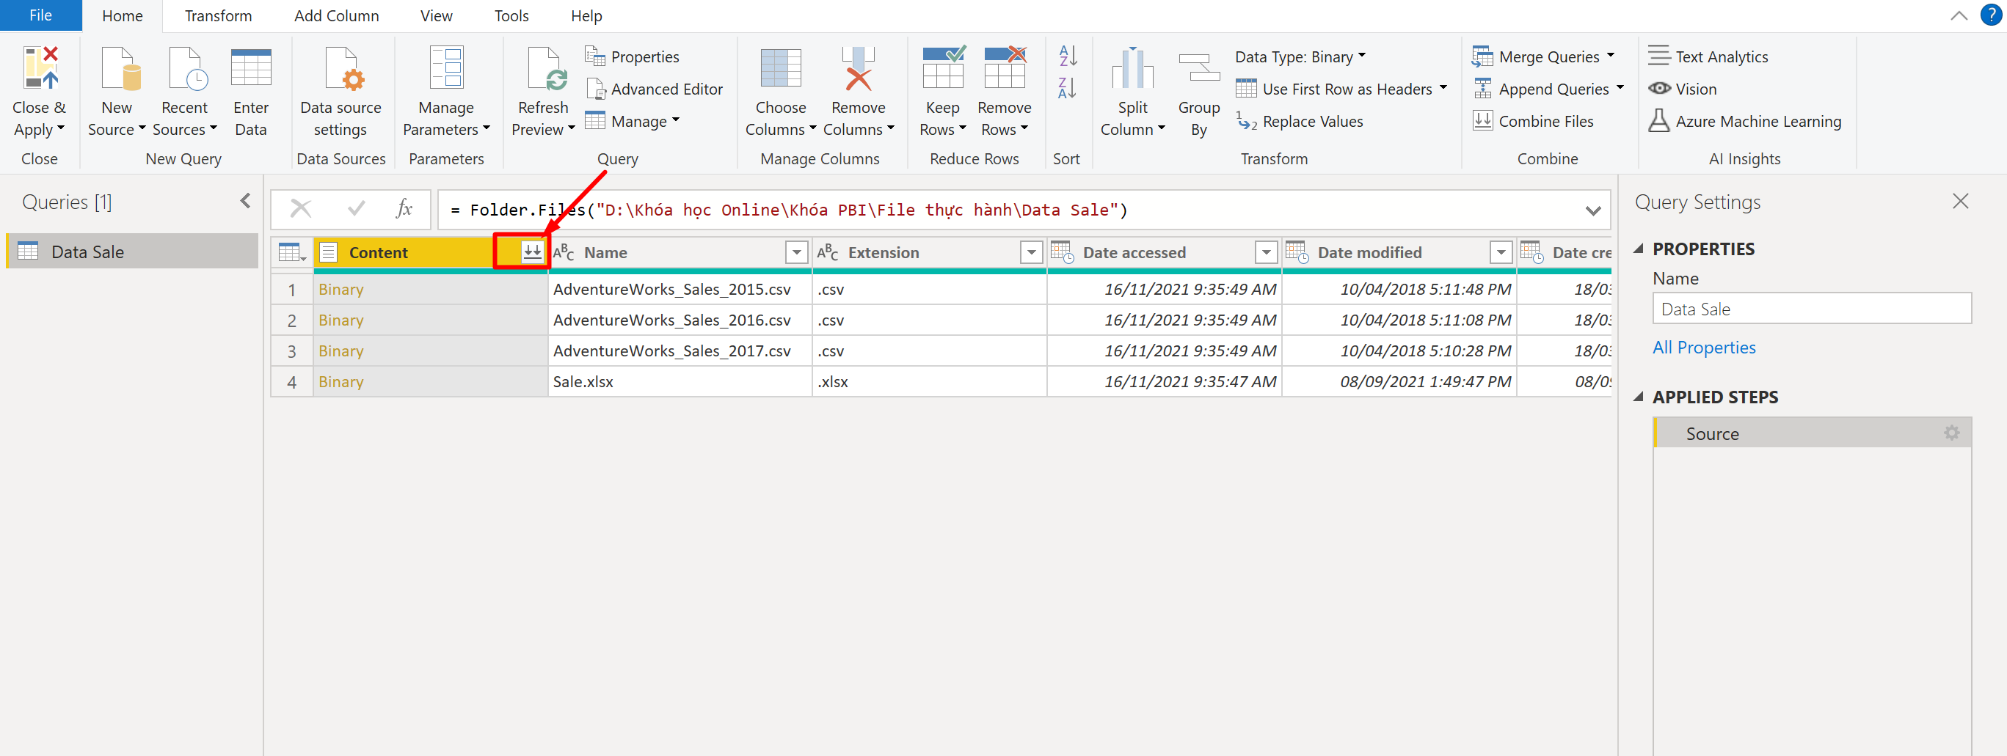
Task: Open Vision AI insight
Action: tap(1683, 89)
